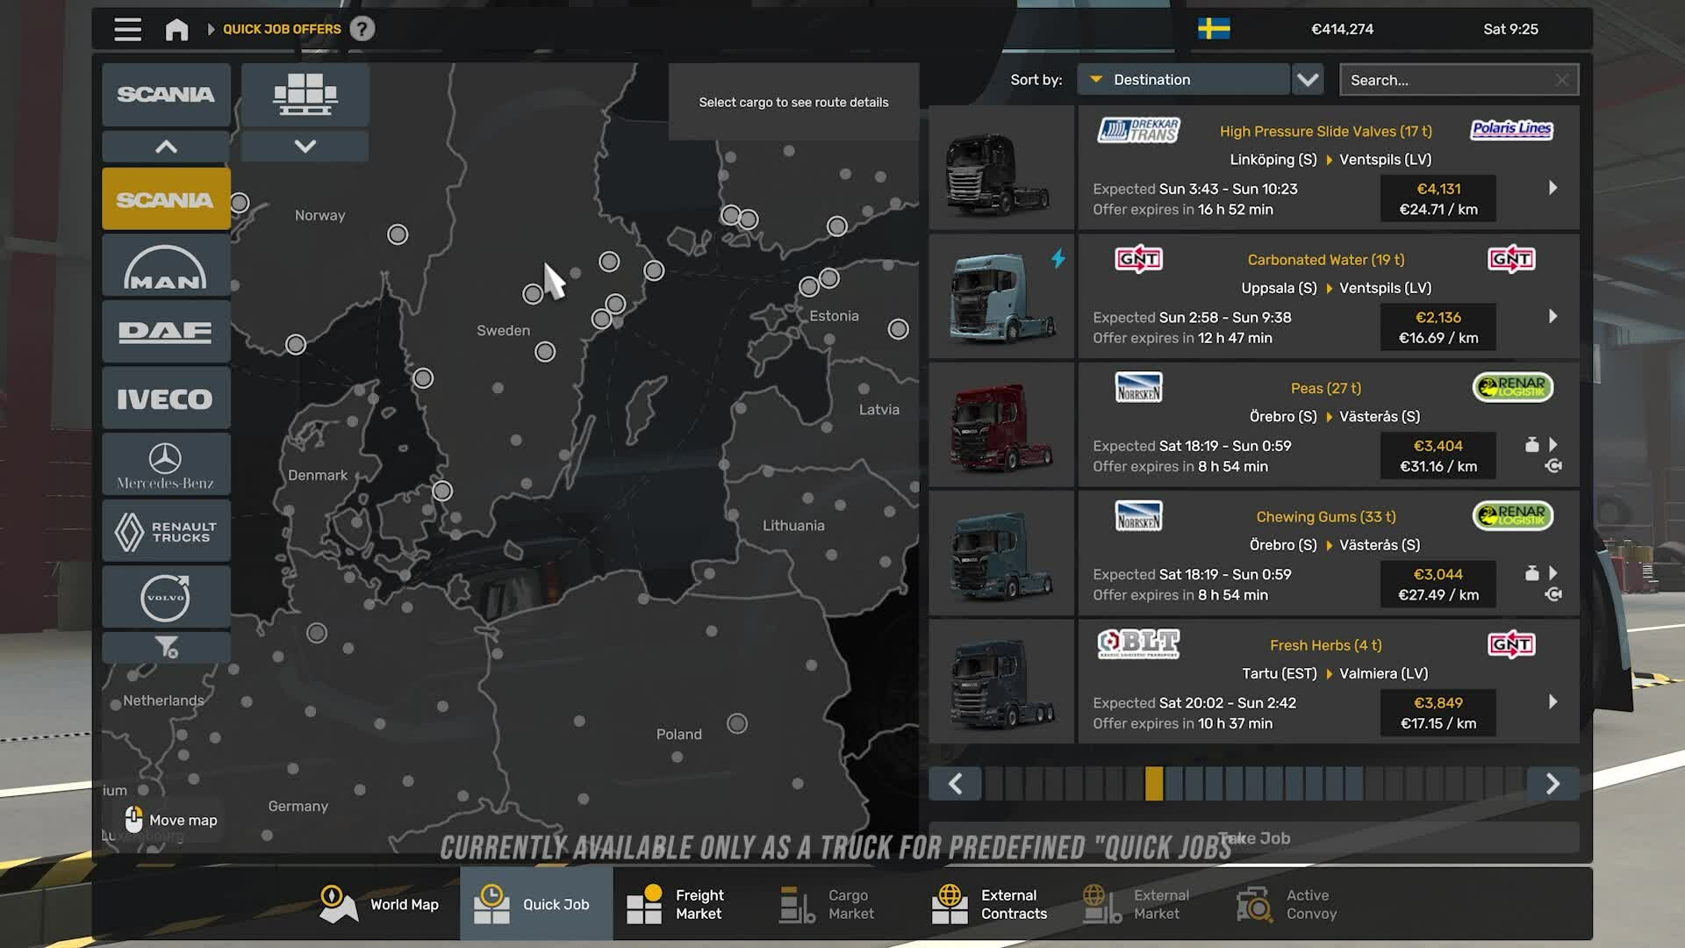Screen dimensions: 1685x948
Task: Click the job search input field
Action: point(1448,80)
